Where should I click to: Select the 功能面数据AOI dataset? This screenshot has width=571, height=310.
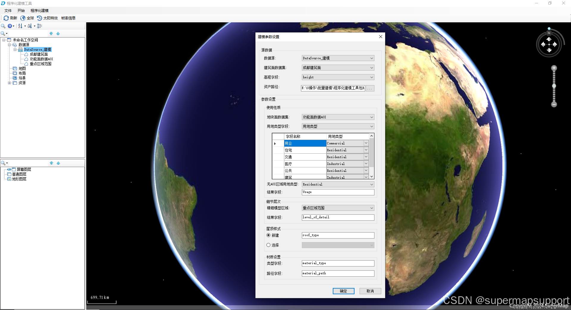tap(41, 59)
